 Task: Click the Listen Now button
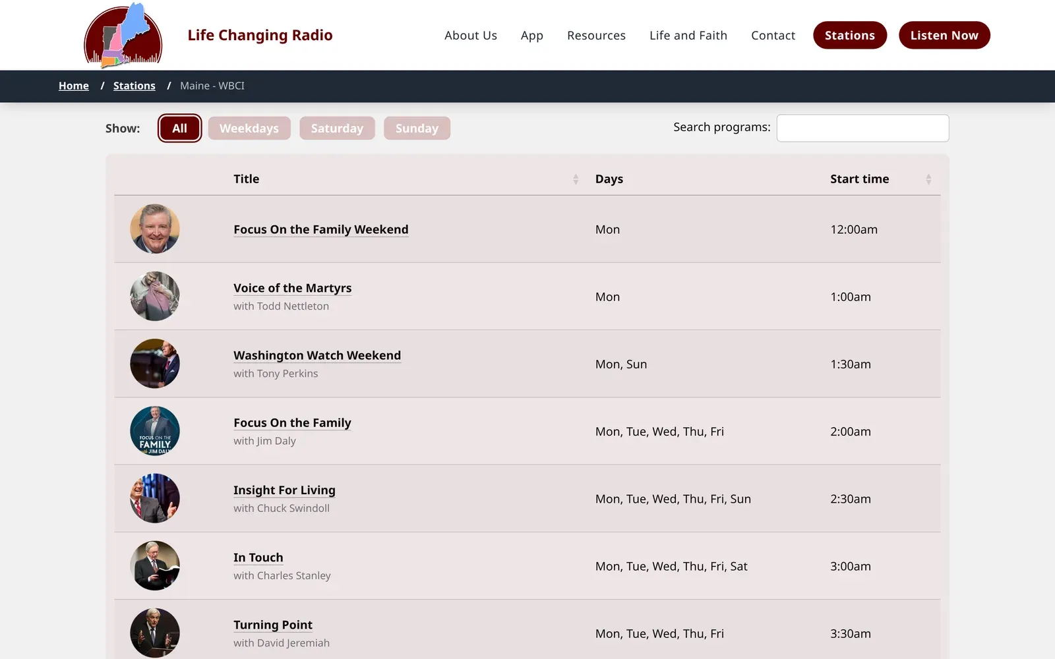point(944,35)
